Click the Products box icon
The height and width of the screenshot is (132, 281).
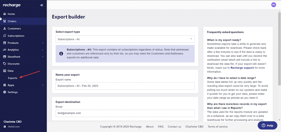click(x=5, y=43)
